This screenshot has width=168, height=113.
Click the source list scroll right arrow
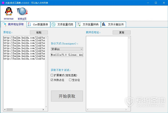tap(43, 109)
